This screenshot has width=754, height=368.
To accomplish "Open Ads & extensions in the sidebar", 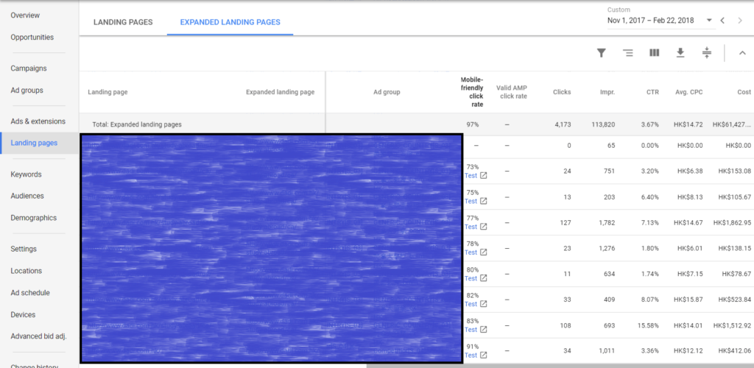I will tap(38, 121).
